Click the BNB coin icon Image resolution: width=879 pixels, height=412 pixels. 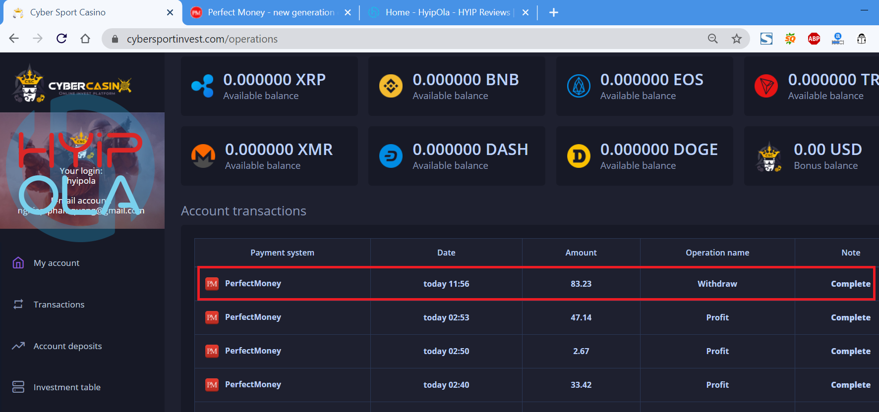391,86
